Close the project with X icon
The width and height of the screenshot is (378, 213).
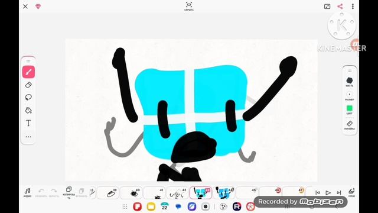tap(25, 7)
